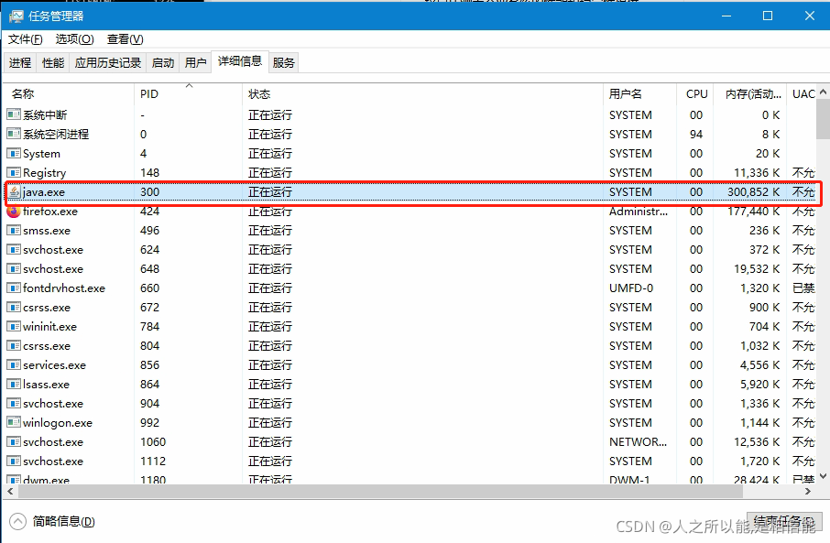This screenshot has width=830, height=543.
Task: Select the services.exe row
Action: point(410,365)
